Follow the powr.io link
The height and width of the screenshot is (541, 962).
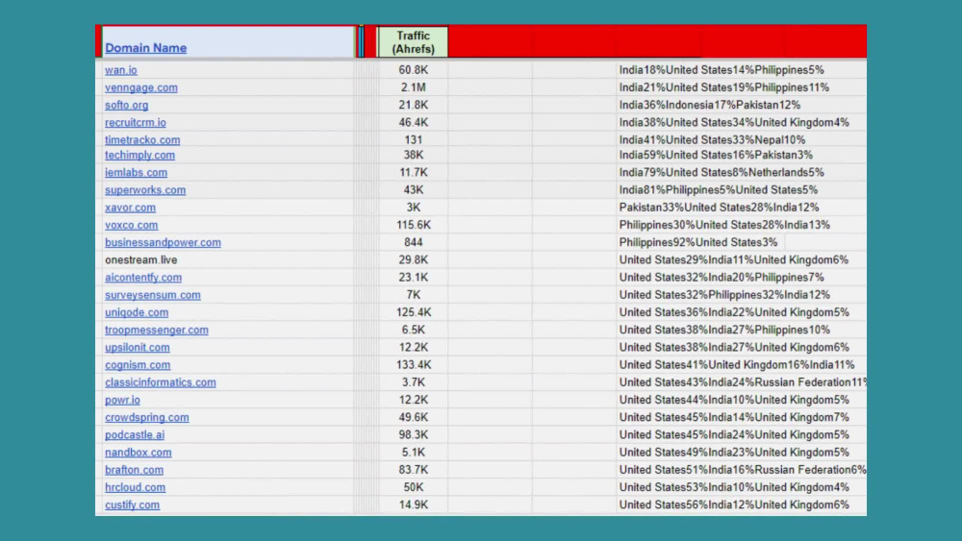[x=122, y=400]
